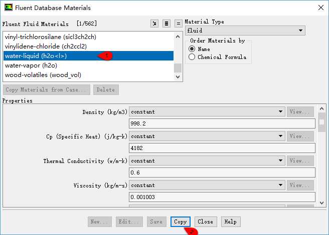This screenshot has width=329, height=235.
Task: Select vinyl-trichlorosilane (sicl3ch2ch) in list
Action: 88,37
